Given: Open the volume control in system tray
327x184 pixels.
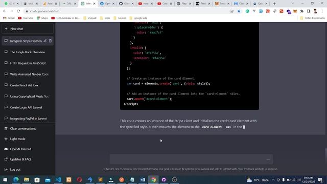Looking at the screenshot, I should pos(299,179).
